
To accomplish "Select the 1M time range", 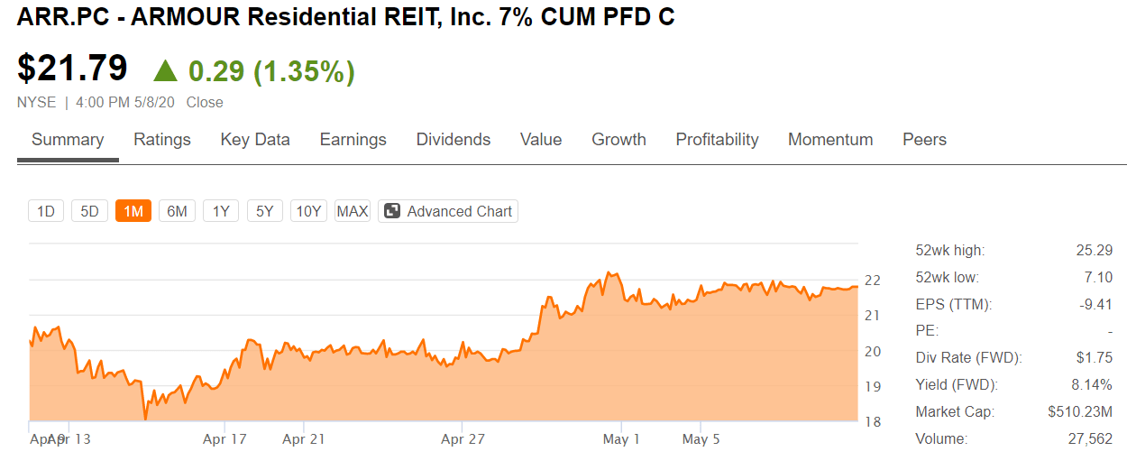I will tap(133, 211).
